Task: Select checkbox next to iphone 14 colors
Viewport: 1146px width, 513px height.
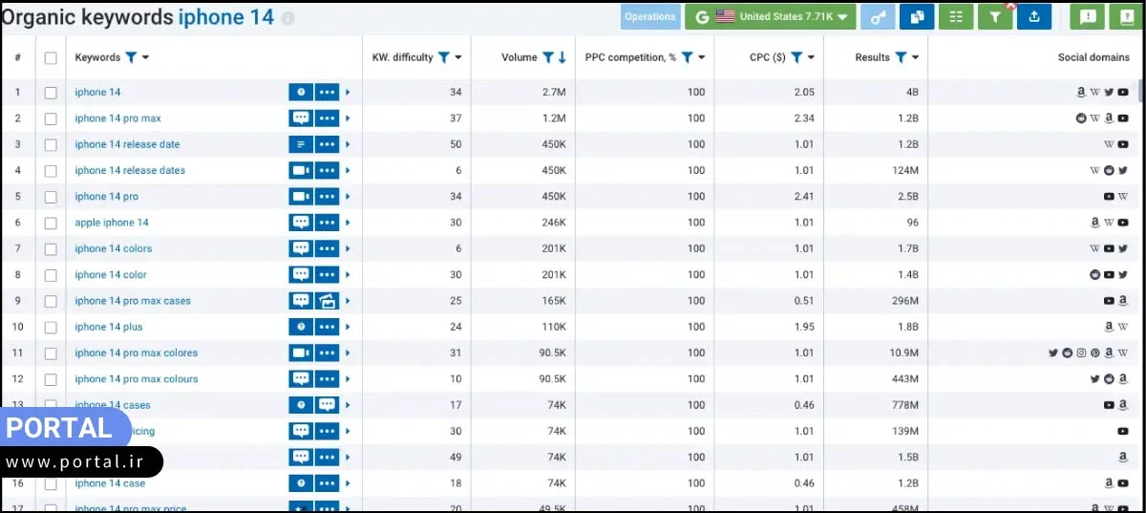Action: click(51, 249)
